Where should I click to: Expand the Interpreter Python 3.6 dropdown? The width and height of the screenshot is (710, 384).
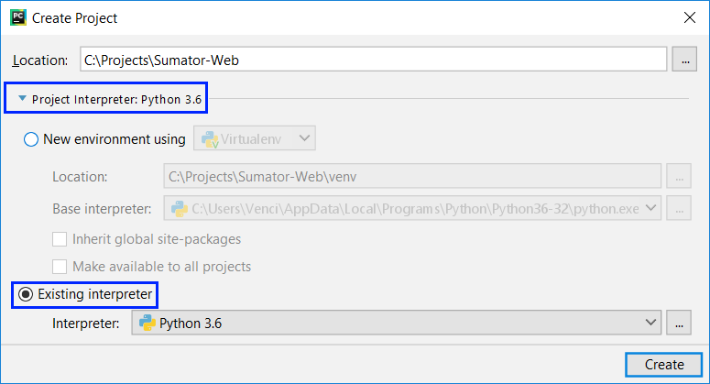coord(651,323)
